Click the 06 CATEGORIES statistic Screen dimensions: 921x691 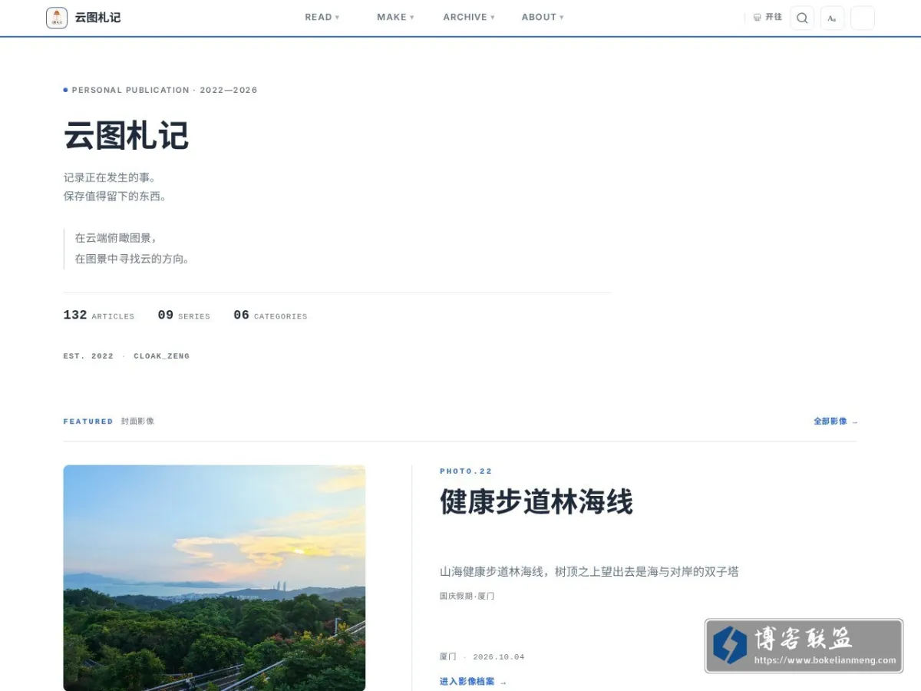(x=270, y=316)
